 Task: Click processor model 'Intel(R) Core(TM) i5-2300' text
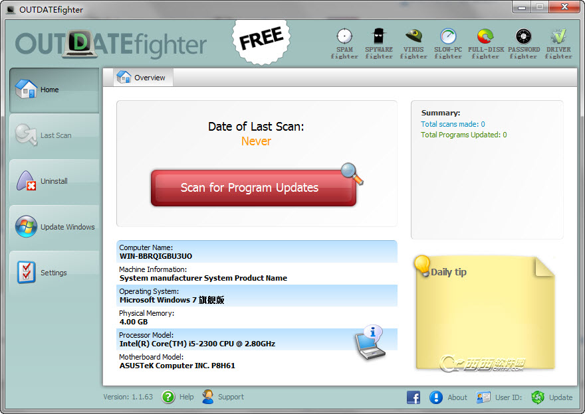197,344
